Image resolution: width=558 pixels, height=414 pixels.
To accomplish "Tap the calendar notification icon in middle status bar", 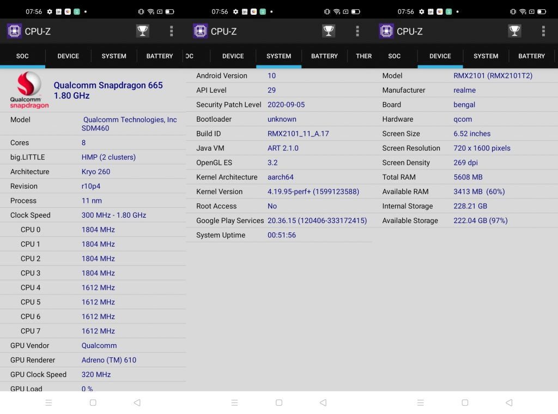I will tap(245, 12).
